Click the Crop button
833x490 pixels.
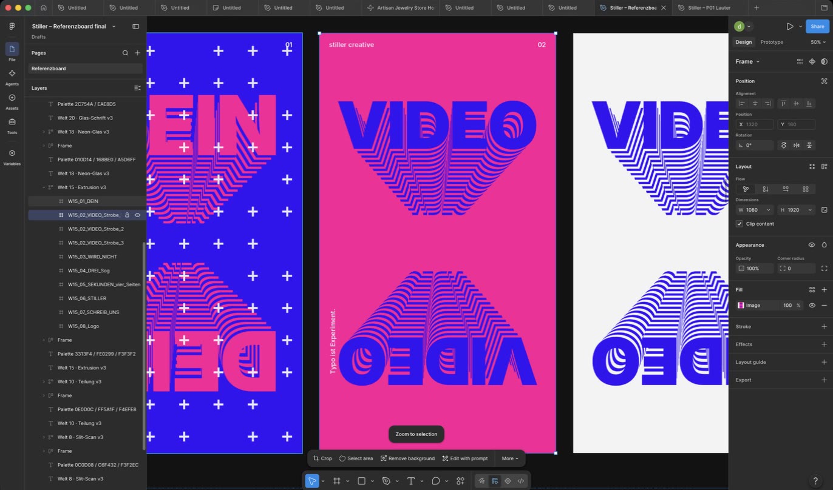click(322, 458)
